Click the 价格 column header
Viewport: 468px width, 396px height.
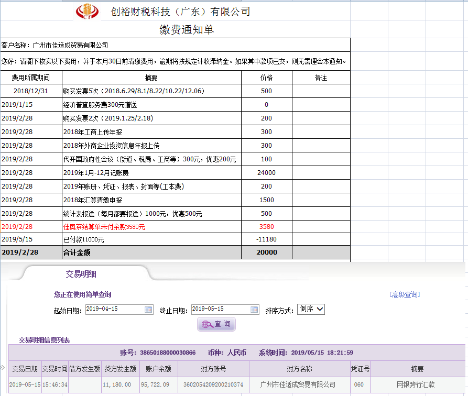267,78
